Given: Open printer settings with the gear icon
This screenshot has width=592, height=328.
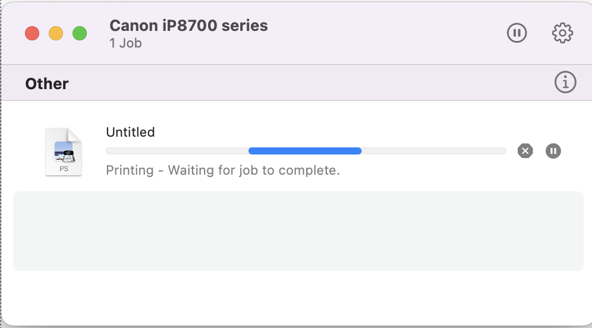Looking at the screenshot, I should click(562, 33).
